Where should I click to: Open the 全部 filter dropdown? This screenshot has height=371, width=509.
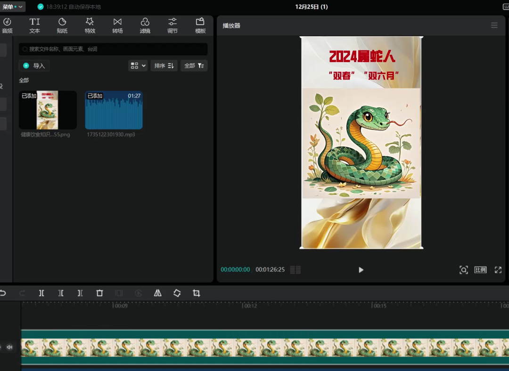[x=194, y=66]
